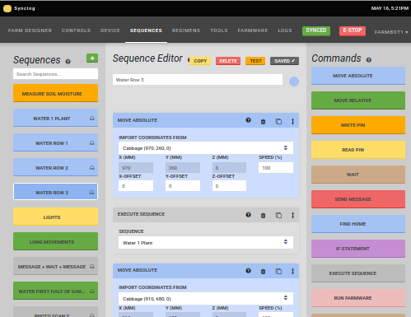Click the yellow sync status indicator dot
Screen dimensions: 411x317
pyautogui.click(x=7, y=8)
